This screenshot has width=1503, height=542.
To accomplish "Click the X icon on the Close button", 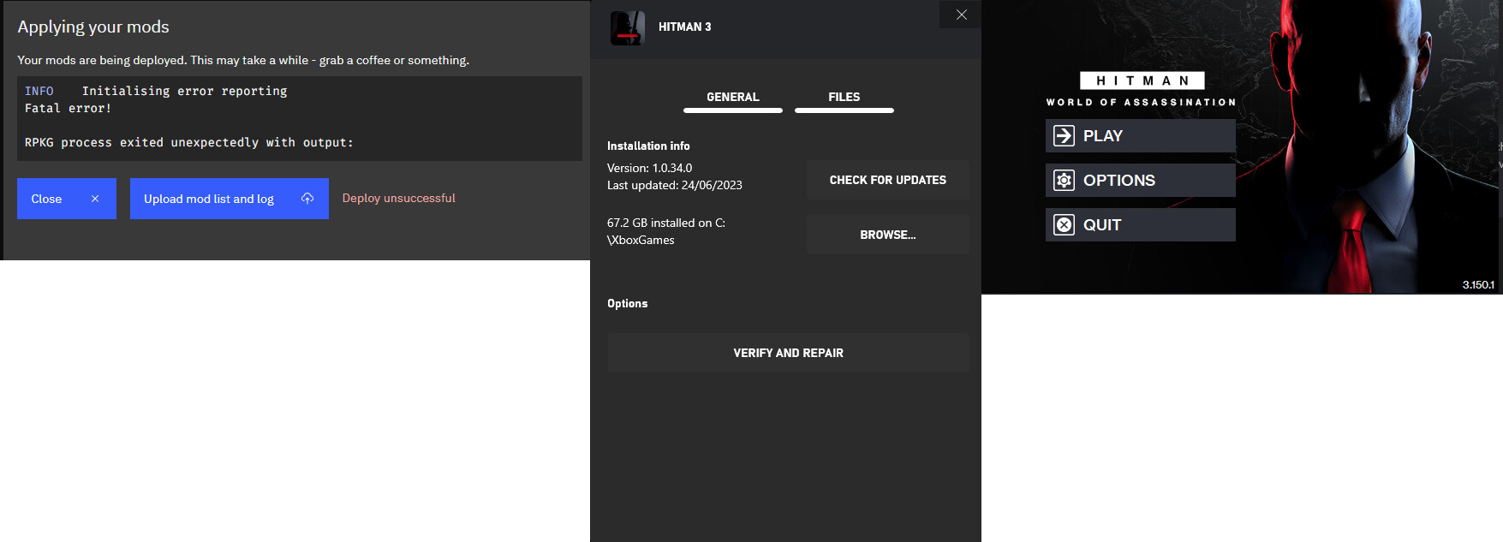I will 95,199.
